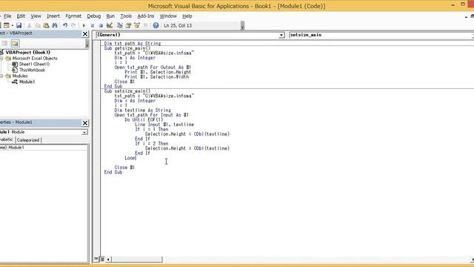
Task: Click the 'Dim txt_path As String' line
Action: pos(133,44)
